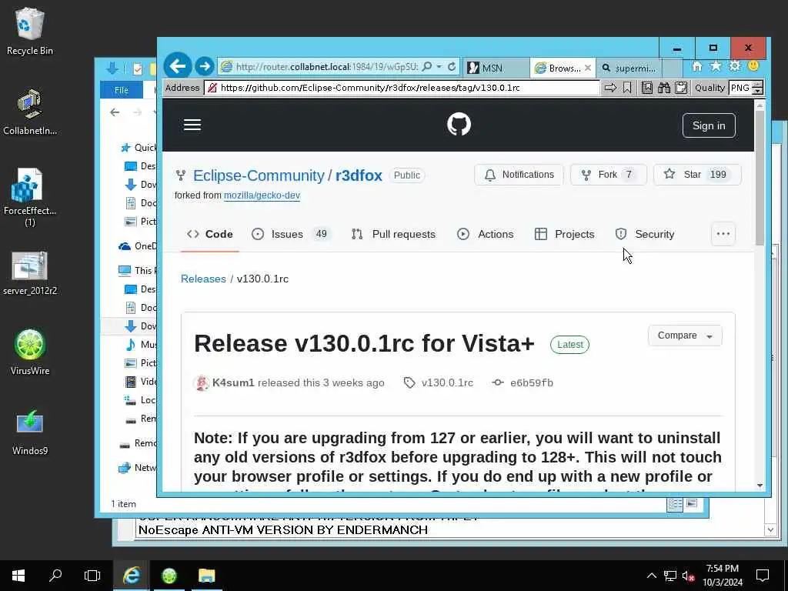This screenshot has width=788, height=591.
Task: Switch to the supermi... tab
Action: [629, 68]
